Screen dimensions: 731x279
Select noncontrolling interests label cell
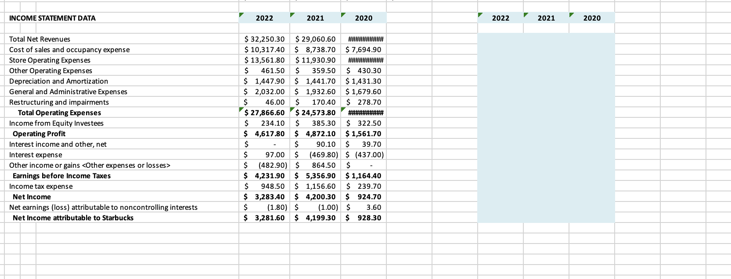pos(103,207)
